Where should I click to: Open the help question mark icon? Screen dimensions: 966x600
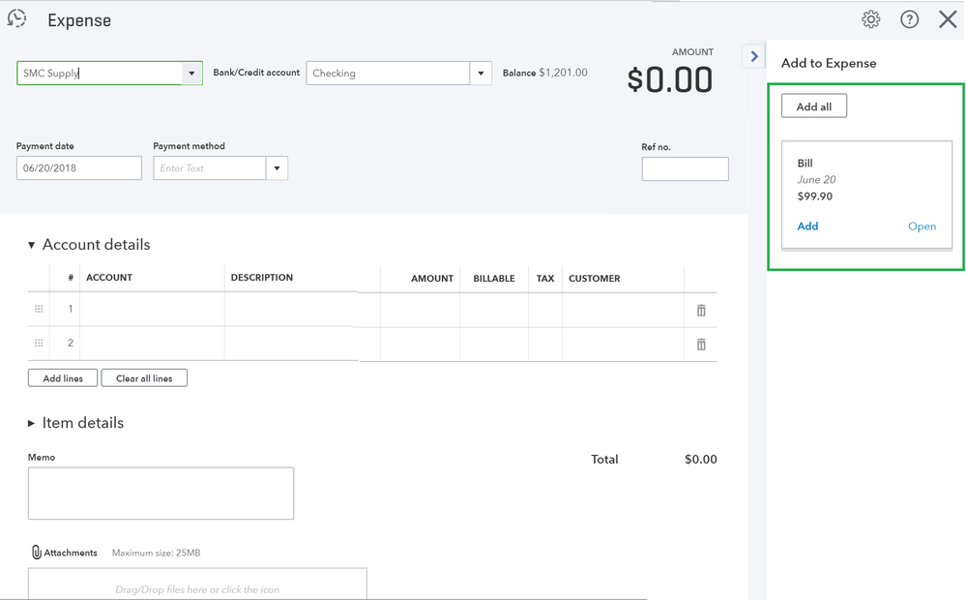coord(909,19)
